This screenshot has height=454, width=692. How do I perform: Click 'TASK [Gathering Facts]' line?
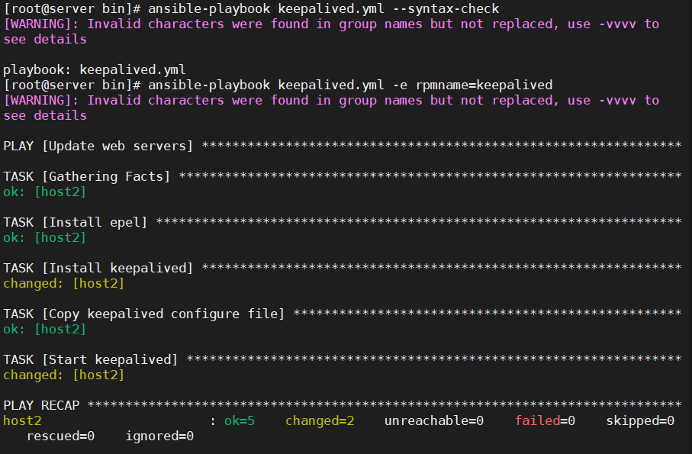[343, 176]
